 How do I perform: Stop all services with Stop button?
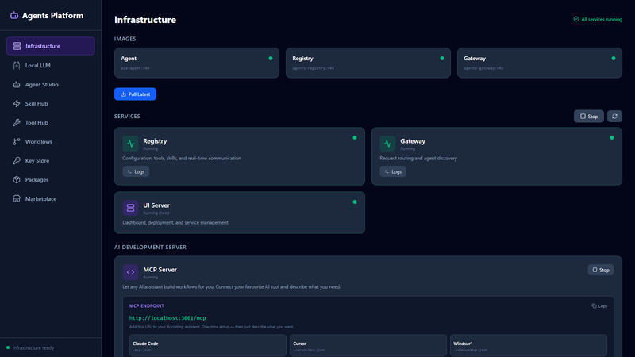588,117
